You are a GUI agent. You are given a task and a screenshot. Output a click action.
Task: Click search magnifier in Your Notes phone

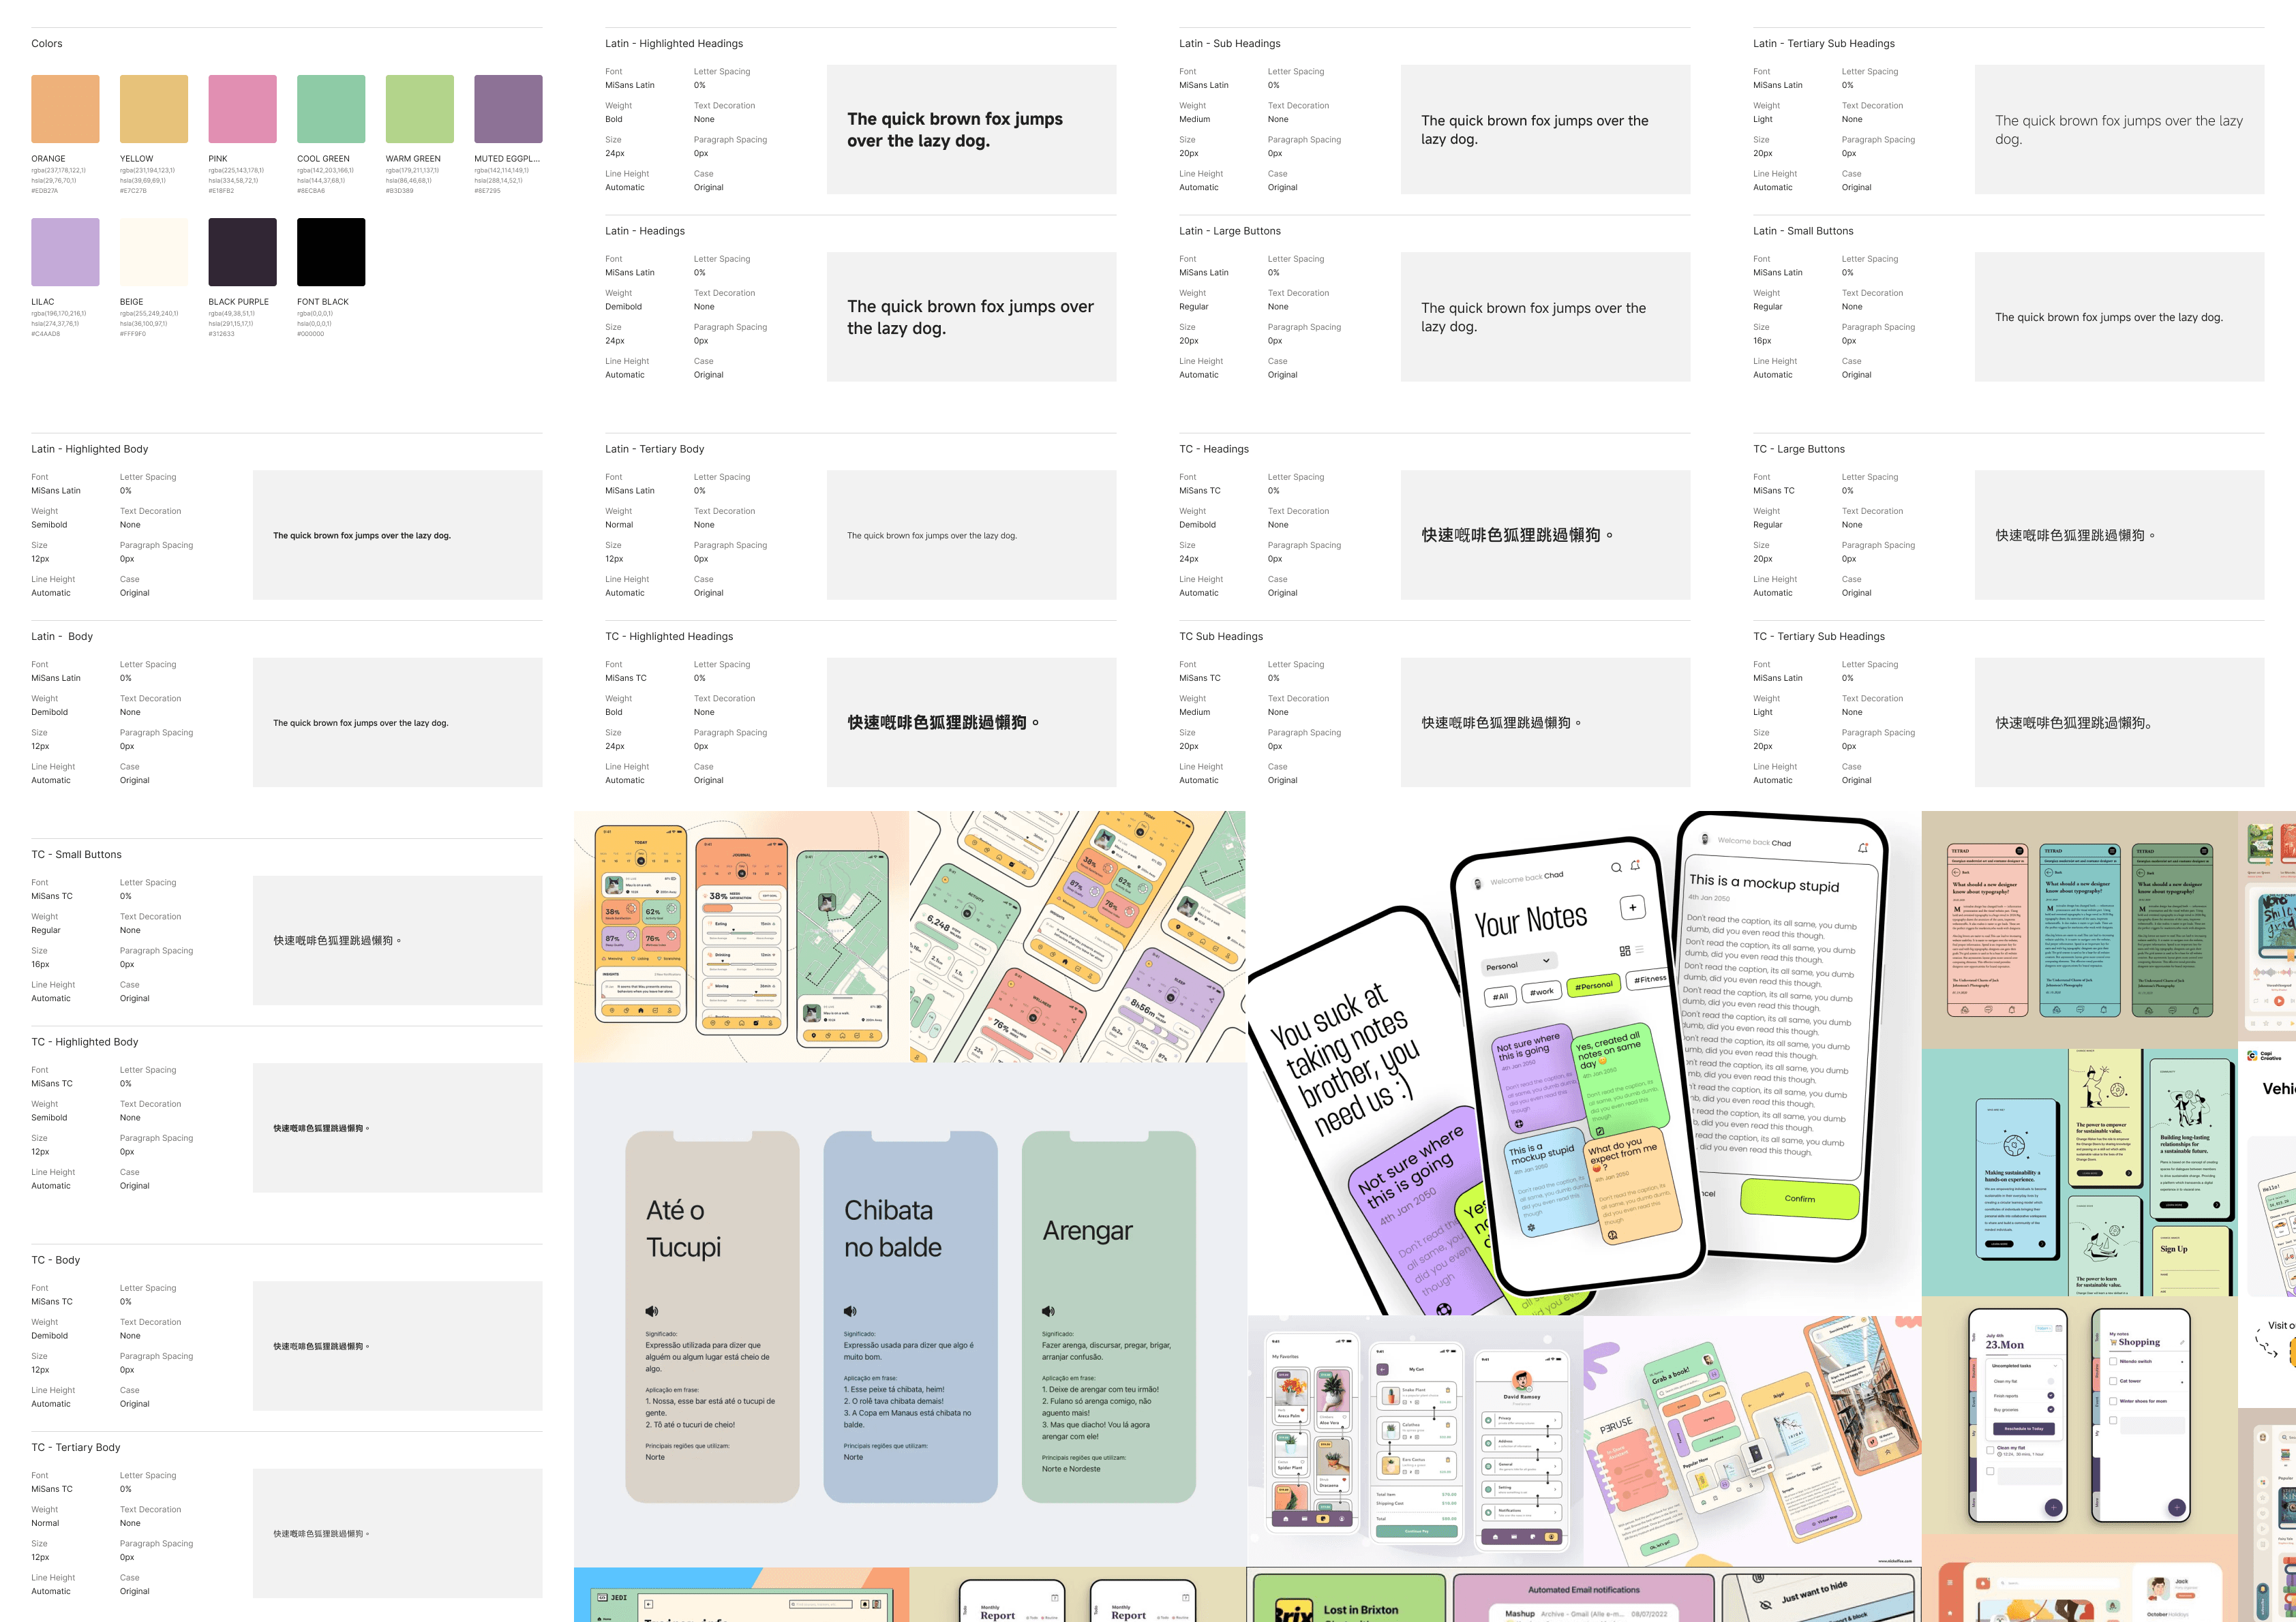1616,868
